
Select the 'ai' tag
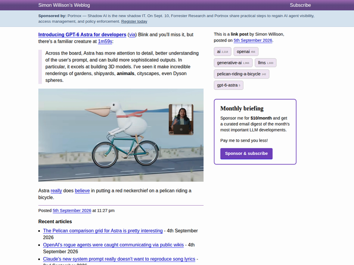point(222,52)
